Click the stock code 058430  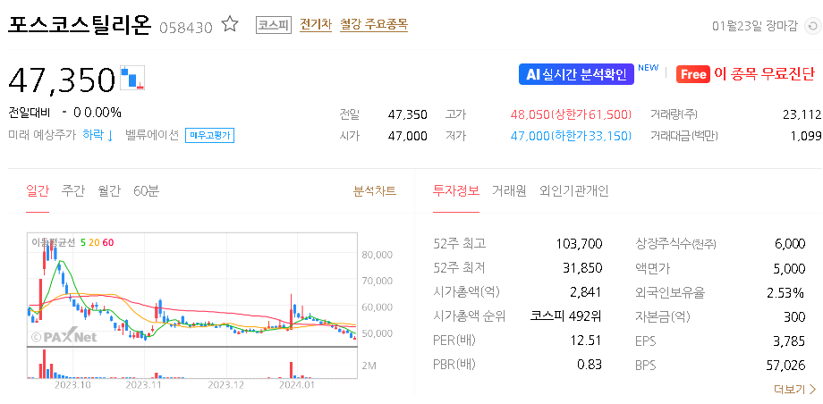point(186,28)
